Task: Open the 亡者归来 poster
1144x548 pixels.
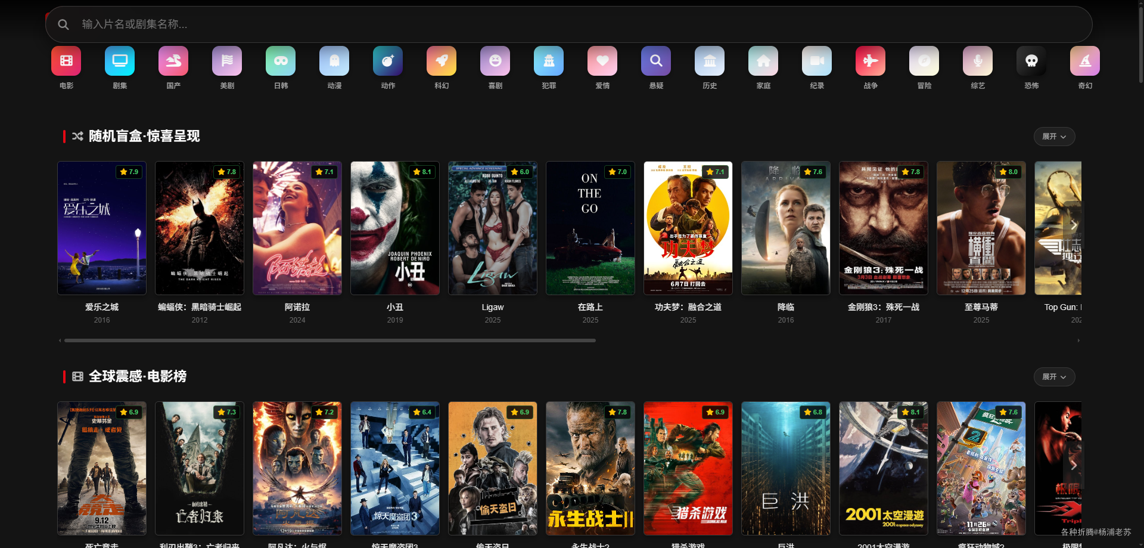Action: [x=200, y=468]
